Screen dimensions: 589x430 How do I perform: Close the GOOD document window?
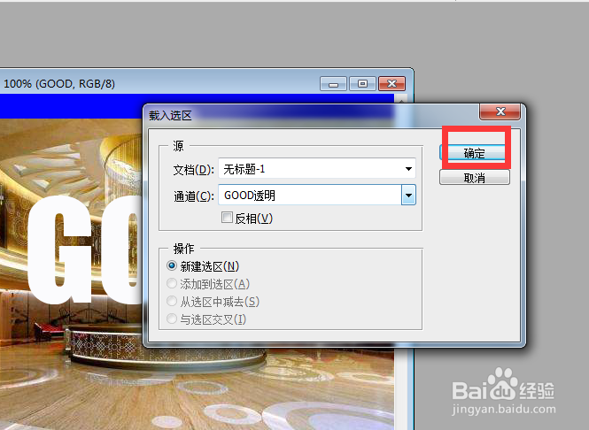[391, 84]
